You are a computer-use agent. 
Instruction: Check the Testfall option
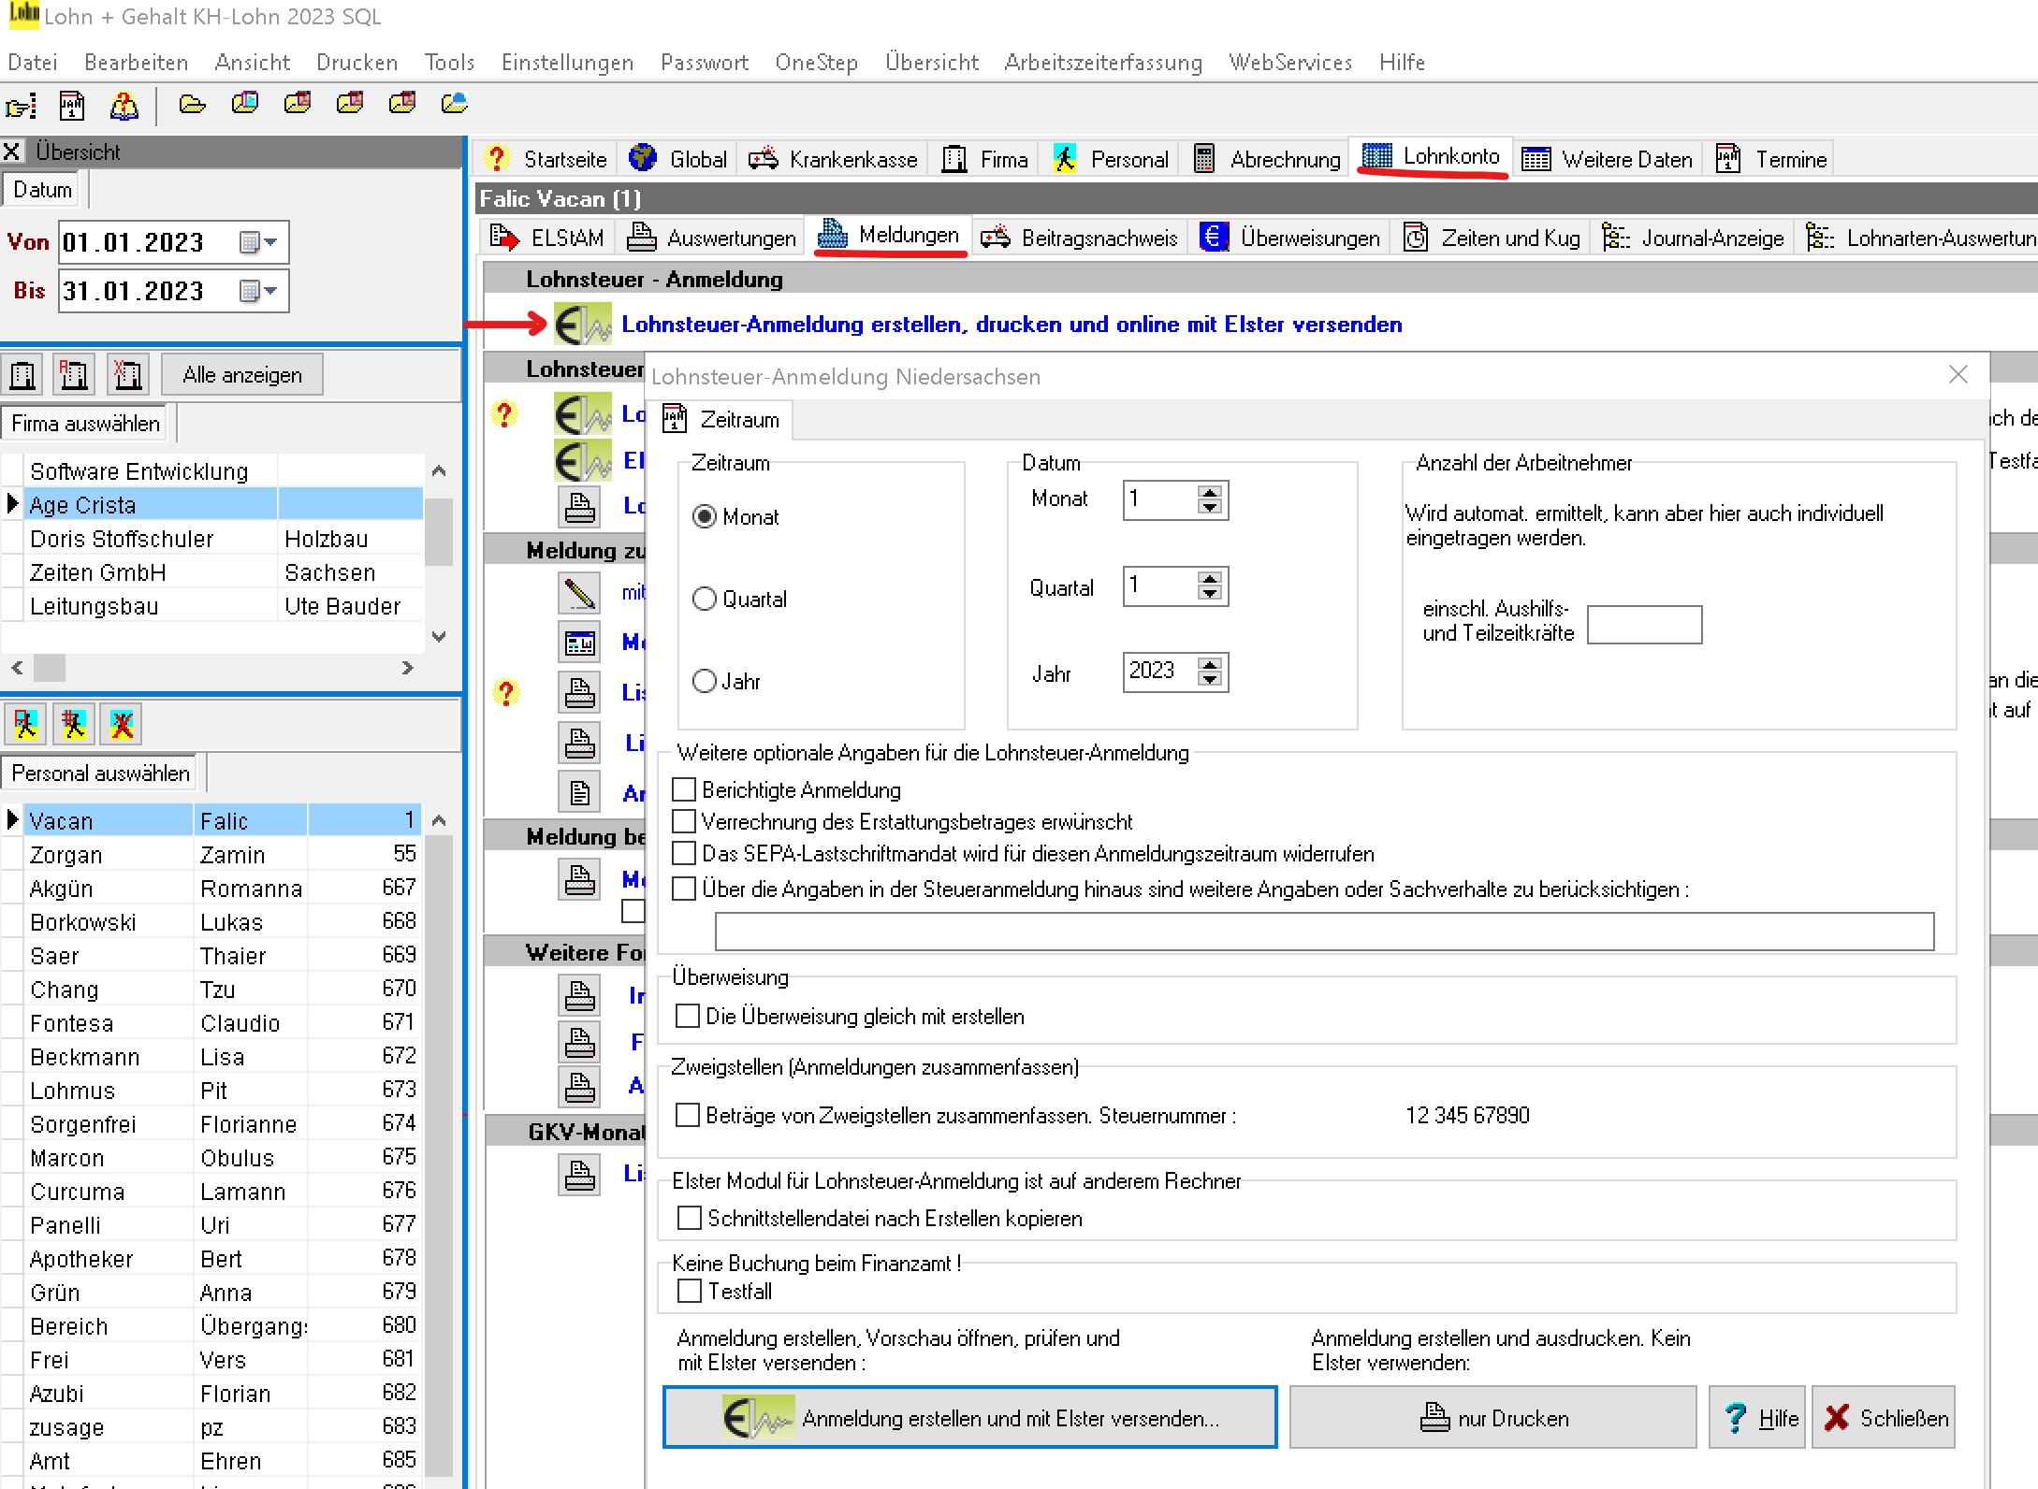[690, 1291]
